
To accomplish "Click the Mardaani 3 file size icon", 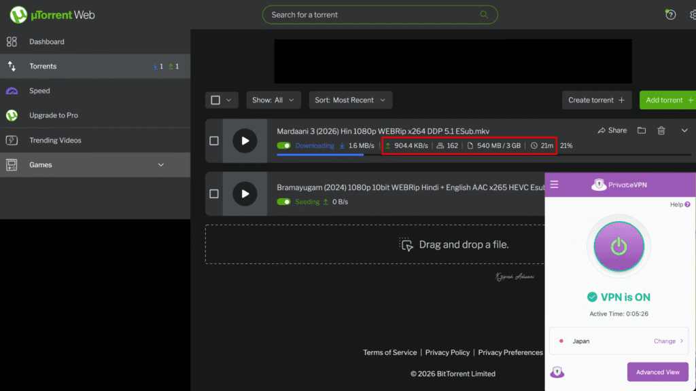I will [470, 145].
